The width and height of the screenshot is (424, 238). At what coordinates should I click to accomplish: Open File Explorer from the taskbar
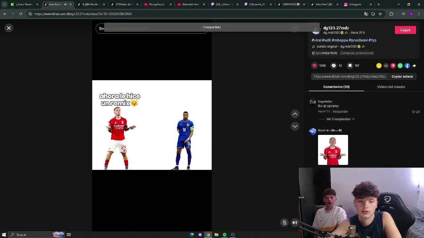tap(216, 235)
